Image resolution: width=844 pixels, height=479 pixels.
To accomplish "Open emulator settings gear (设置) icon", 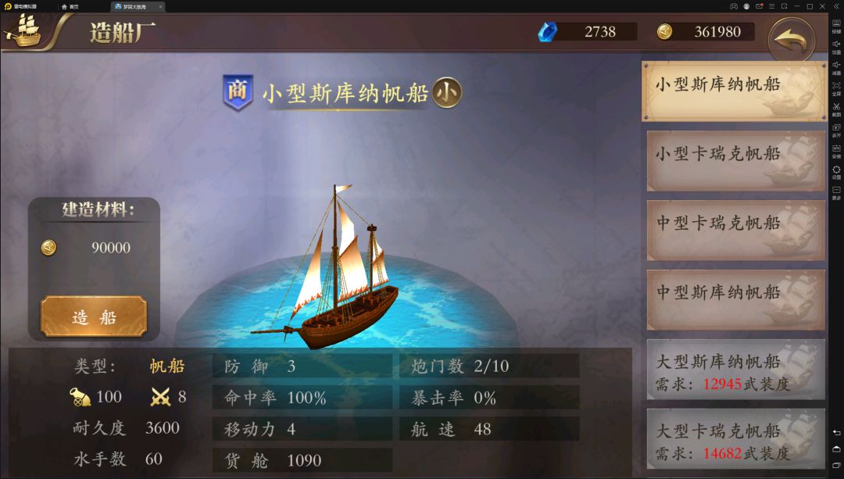I will point(836,171).
